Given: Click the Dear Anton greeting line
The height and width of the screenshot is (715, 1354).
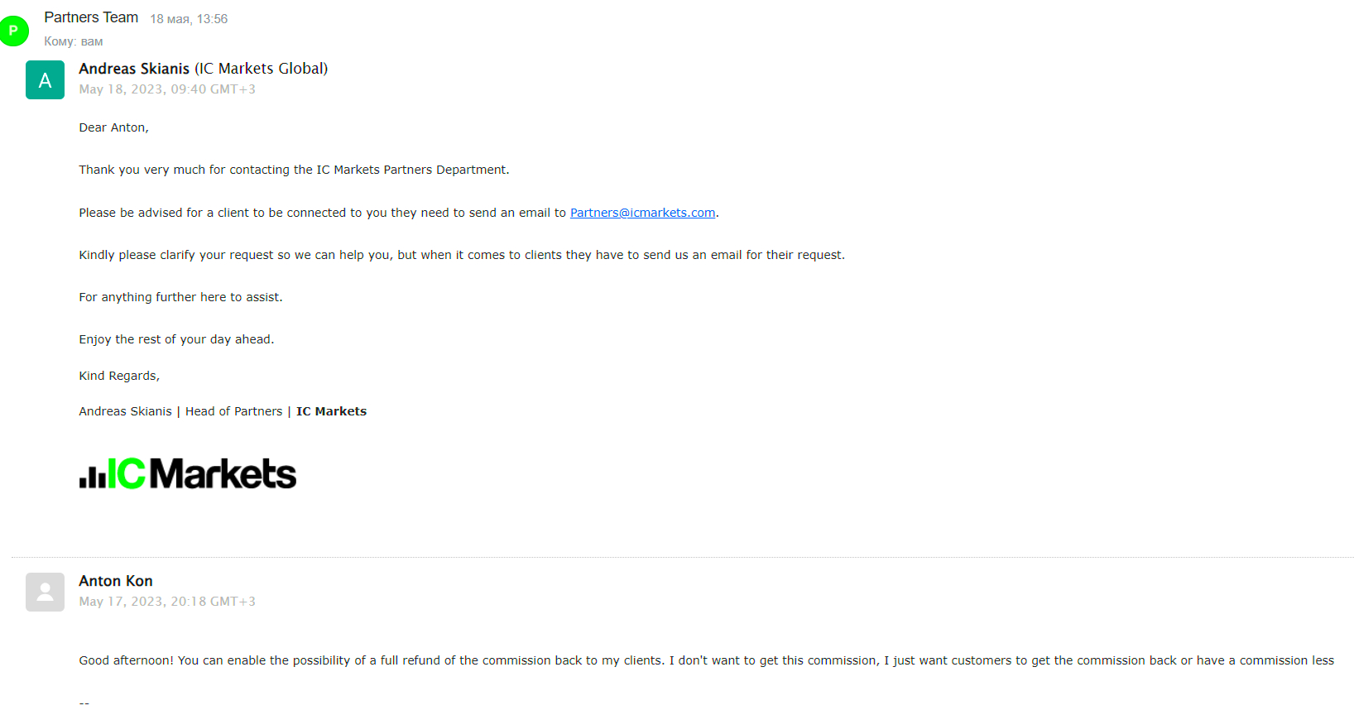Looking at the screenshot, I should pyautogui.click(x=113, y=127).
